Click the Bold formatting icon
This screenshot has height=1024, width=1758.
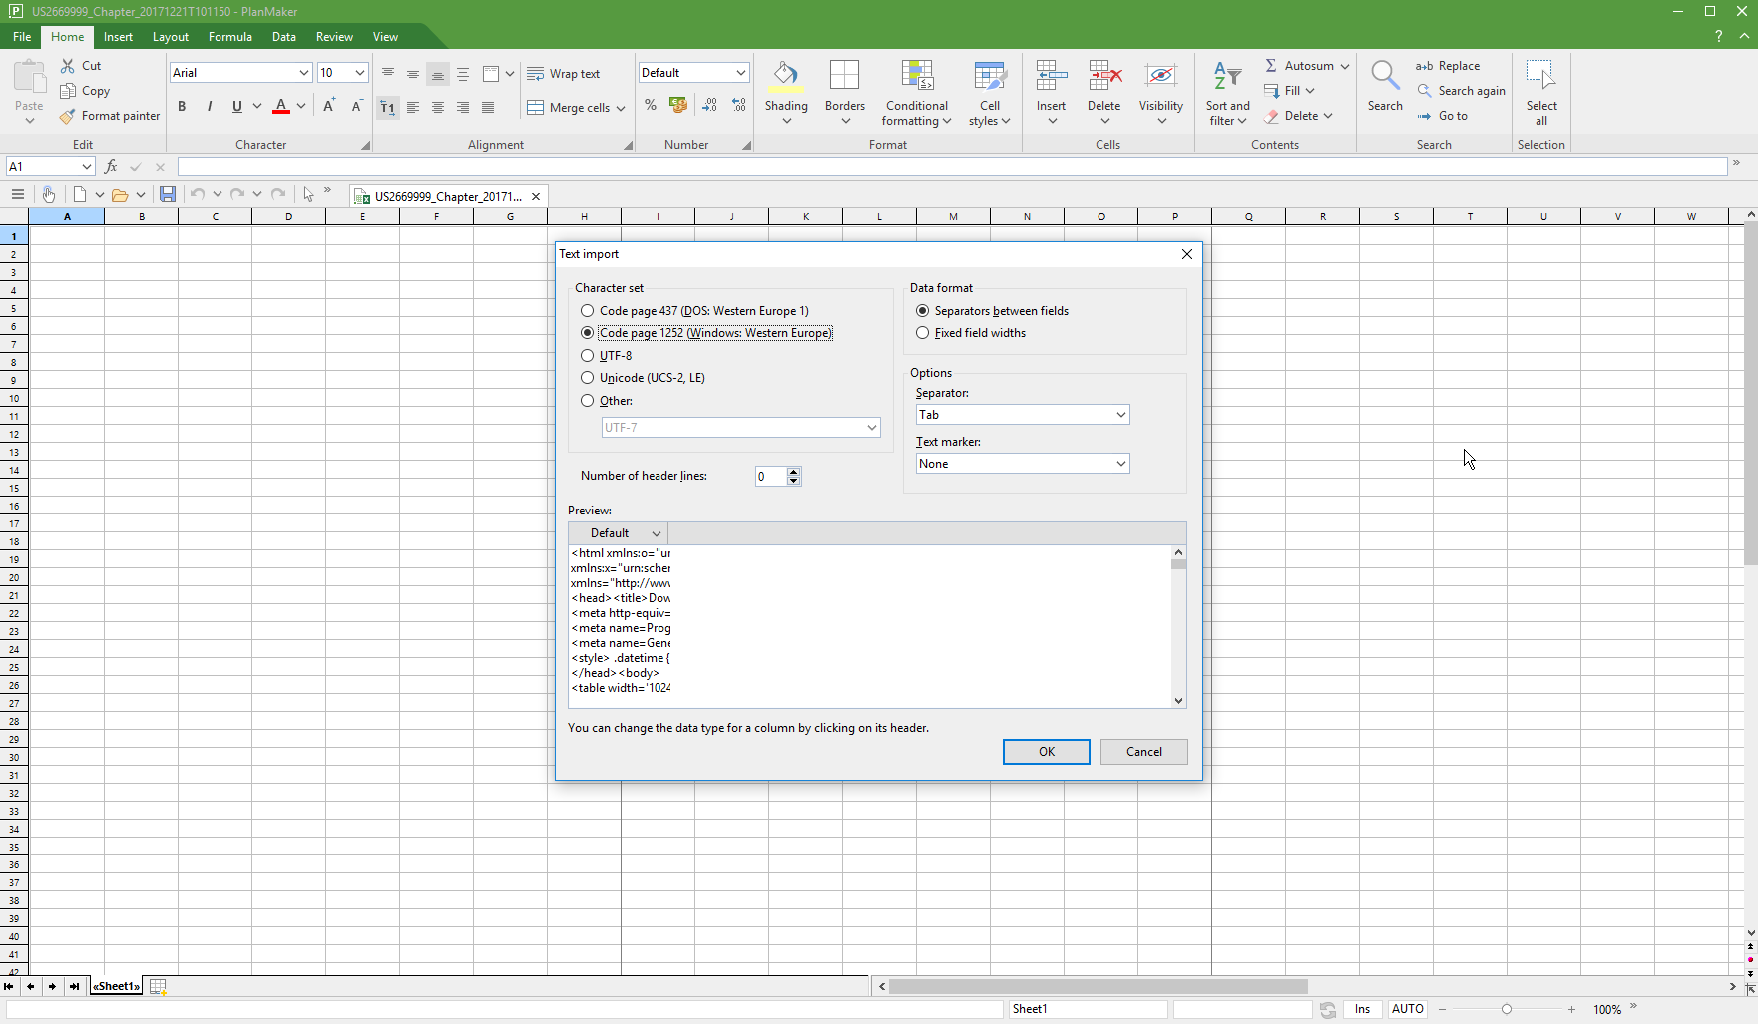[182, 107]
